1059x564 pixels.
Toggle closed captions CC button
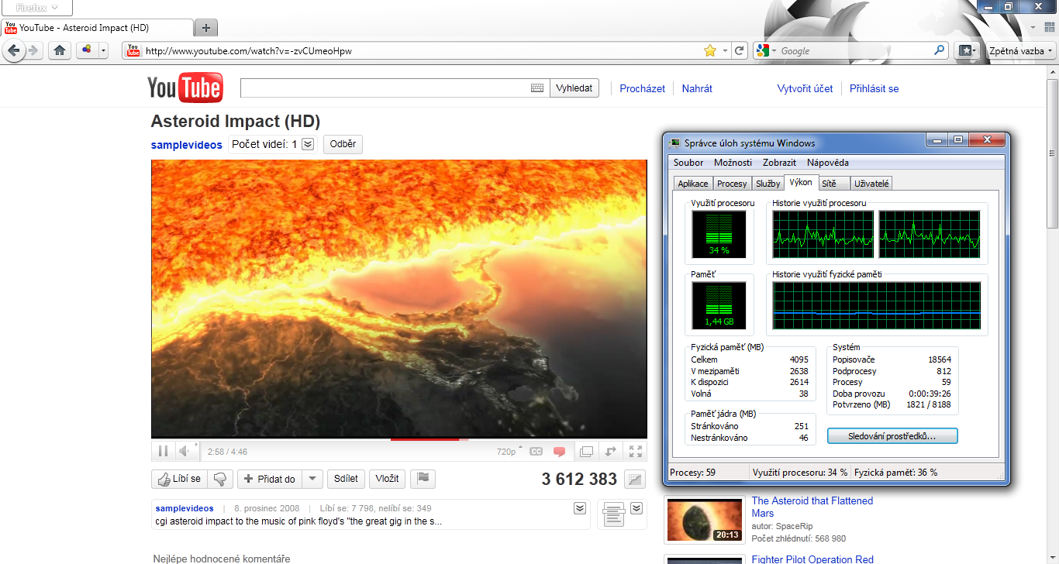point(536,451)
